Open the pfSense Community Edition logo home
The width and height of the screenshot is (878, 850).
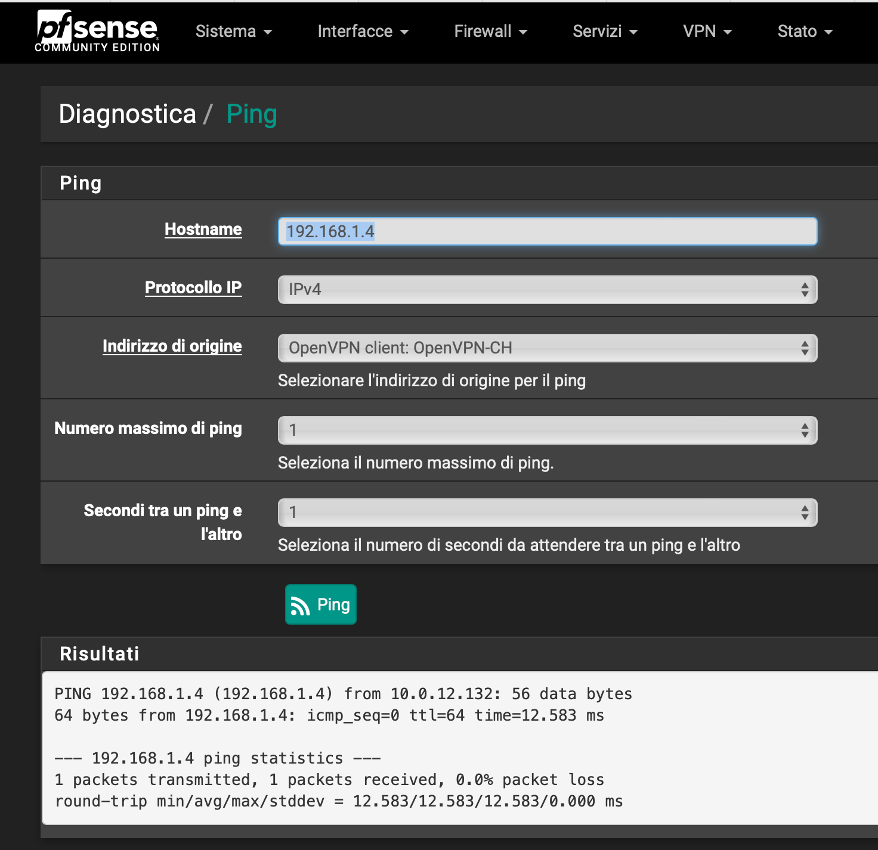(97, 32)
